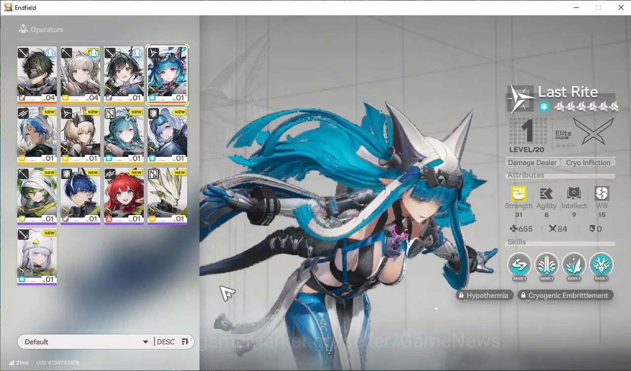The height and width of the screenshot is (371, 631).
Task: Click the Strength value 31
Action: pyautogui.click(x=518, y=215)
